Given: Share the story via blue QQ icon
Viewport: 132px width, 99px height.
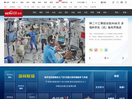Looking at the screenshot, I should 106,50.
